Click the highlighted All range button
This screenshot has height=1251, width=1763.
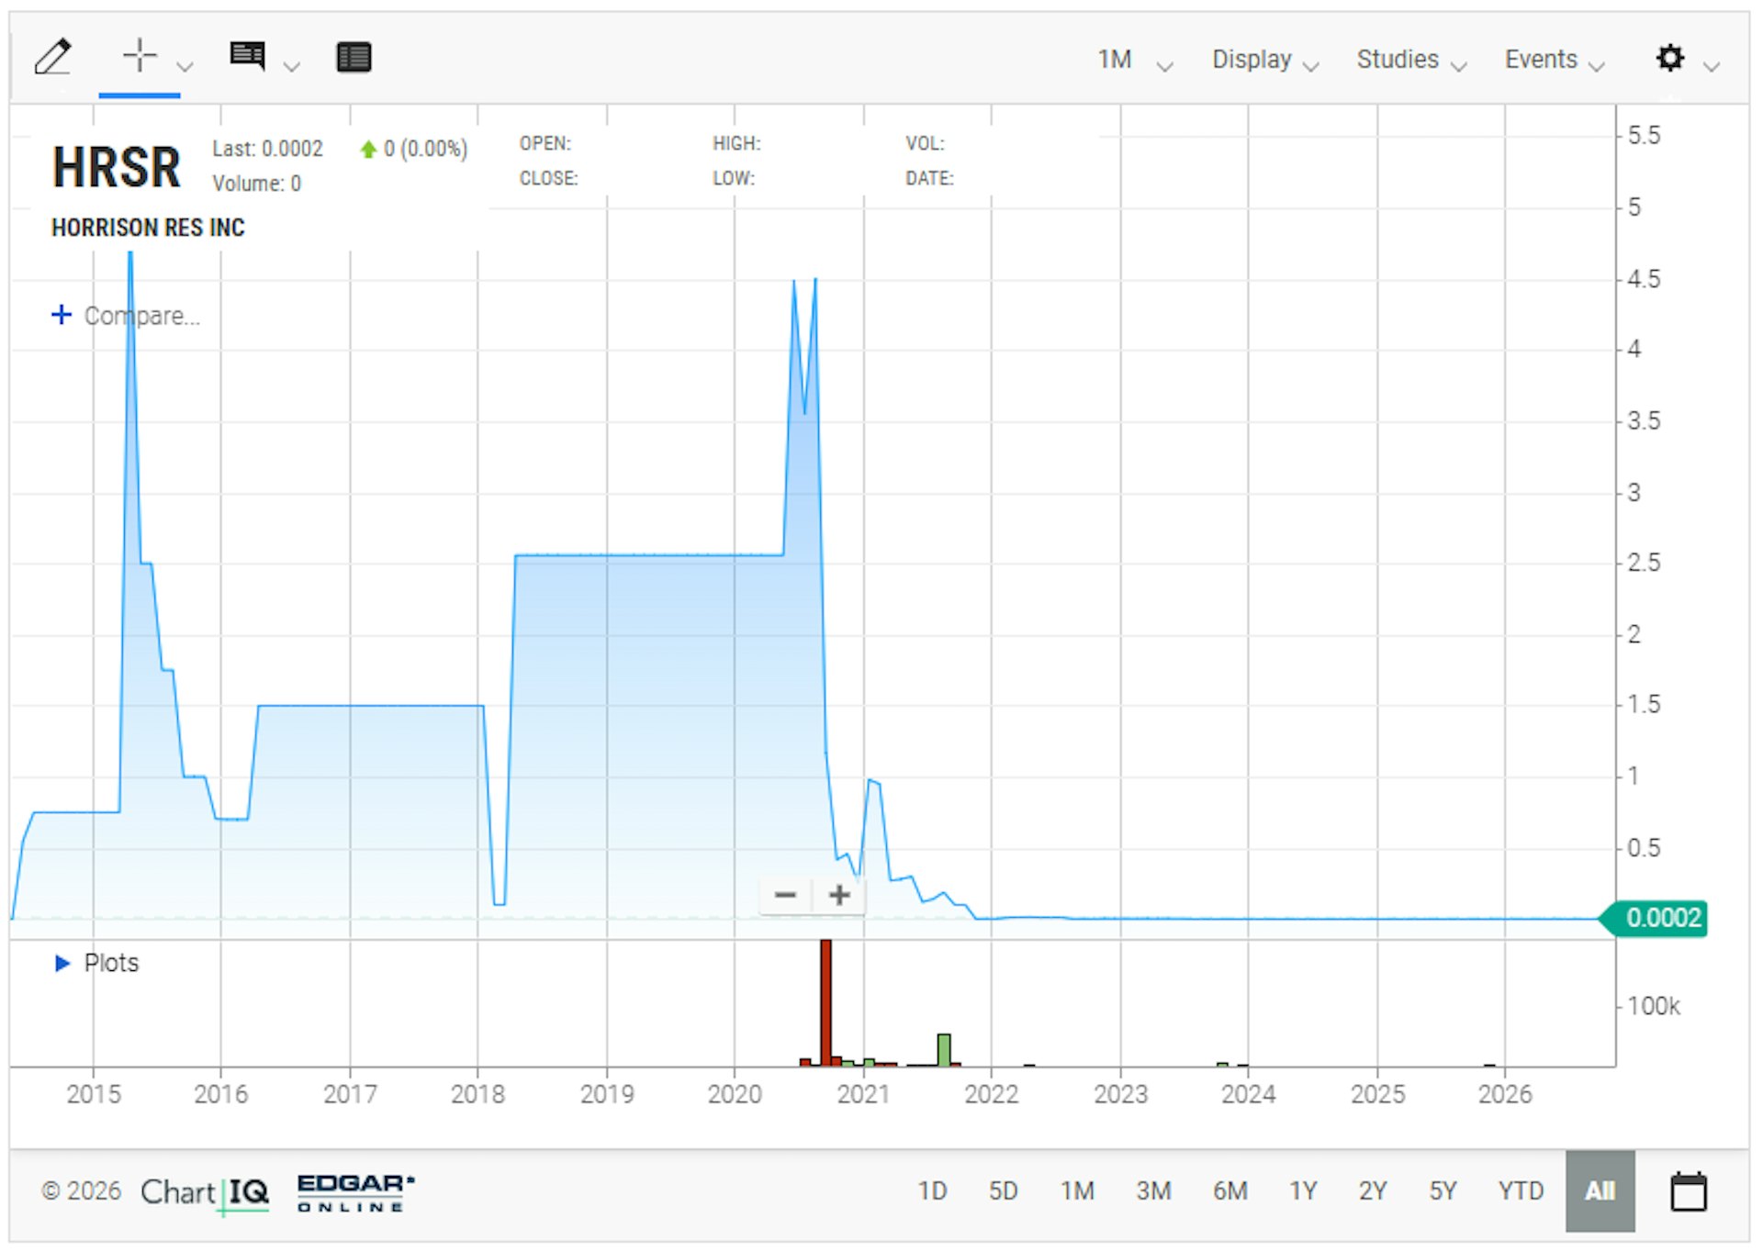[1600, 1190]
